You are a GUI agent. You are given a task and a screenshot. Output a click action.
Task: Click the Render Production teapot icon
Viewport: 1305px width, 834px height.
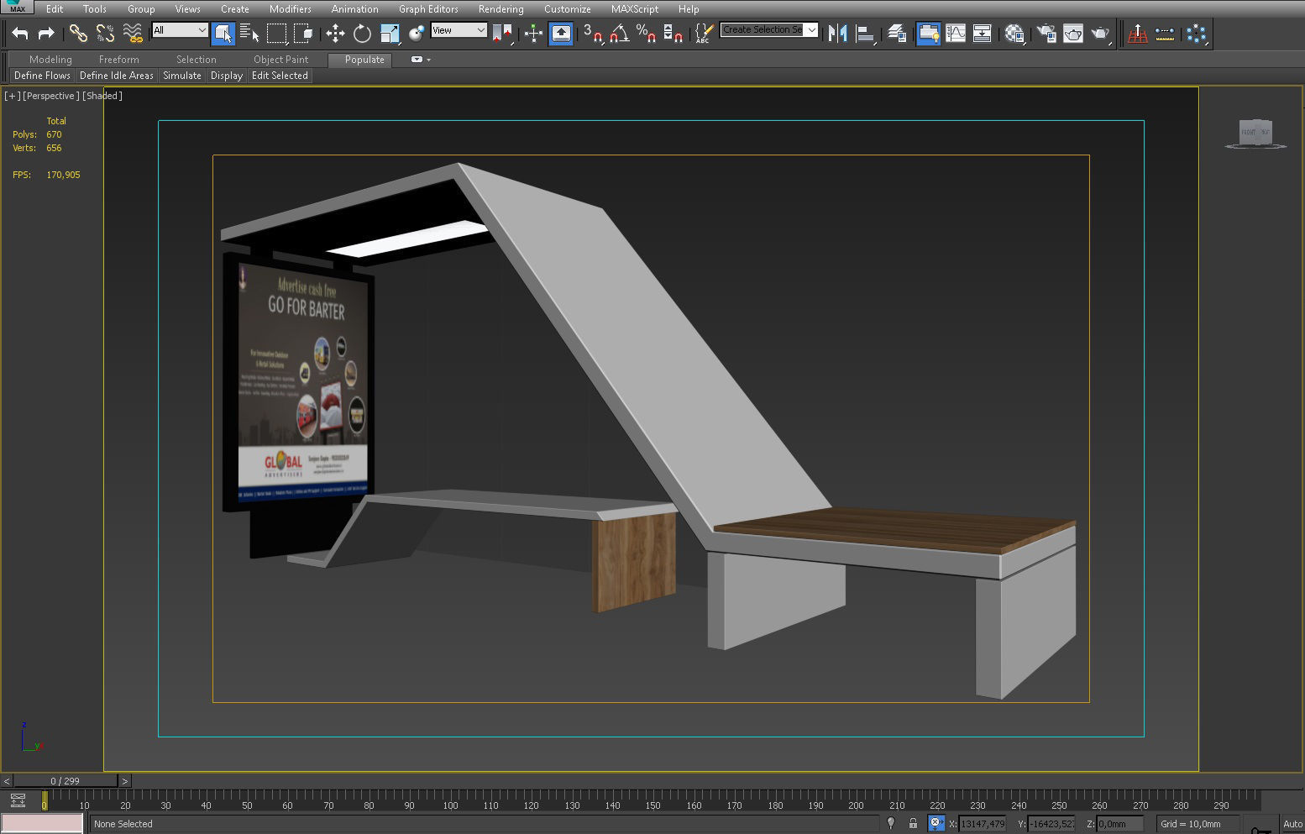(x=1100, y=34)
